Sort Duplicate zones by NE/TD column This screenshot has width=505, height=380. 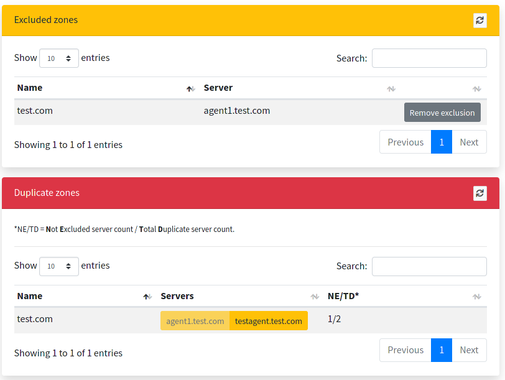tap(404, 296)
